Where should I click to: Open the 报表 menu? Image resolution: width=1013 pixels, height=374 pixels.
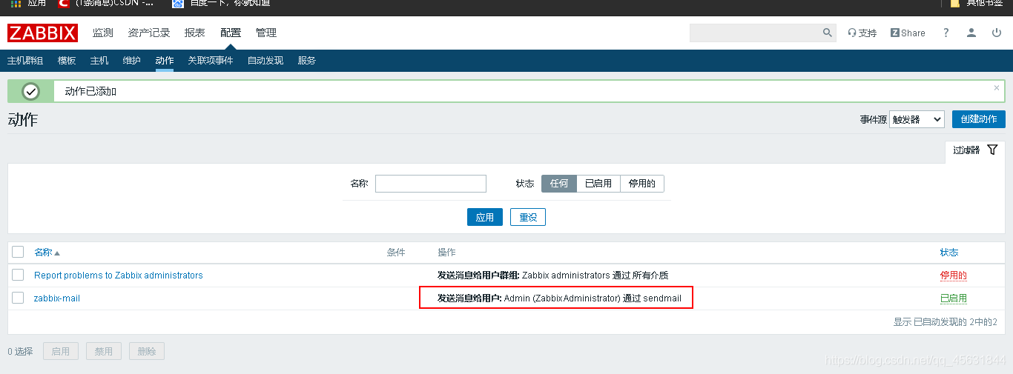[195, 33]
